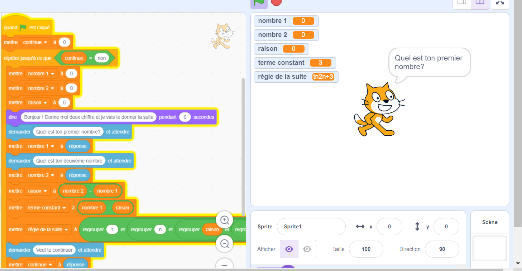Open the continue variable dropdown in first mettre block
The height and width of the screenshot is (271, 522).
pos(35,42)
